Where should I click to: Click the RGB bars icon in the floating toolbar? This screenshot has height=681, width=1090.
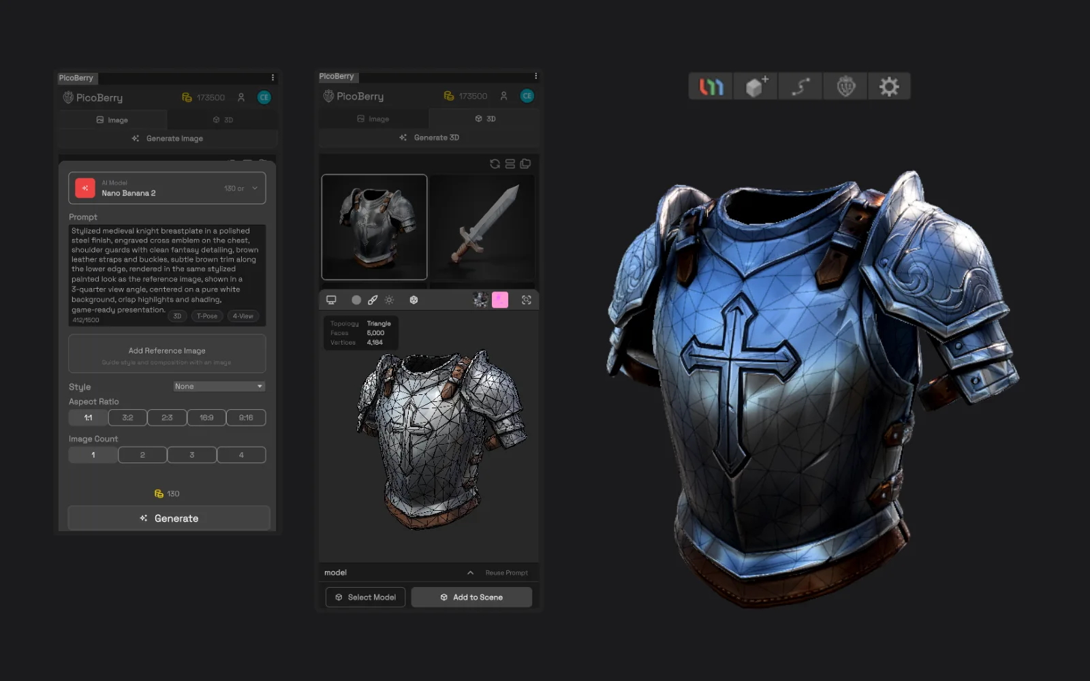coord(711,86)
